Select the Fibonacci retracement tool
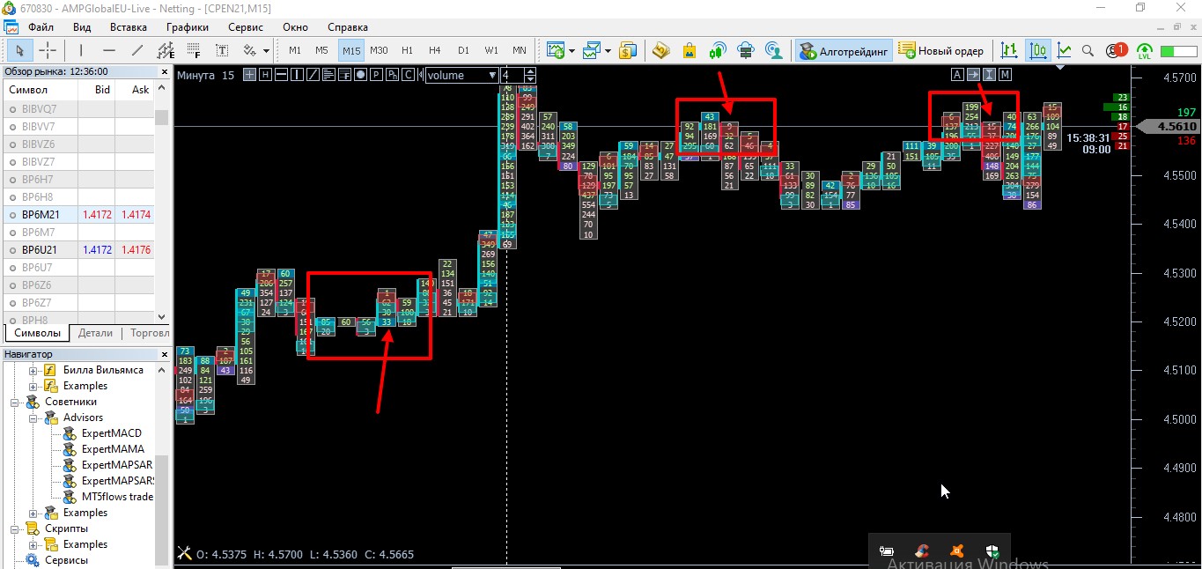Viewport: 1202px width, 569px height. click(194, 50)
